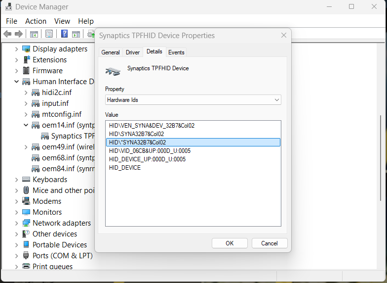The image size is (387, 283).
Task: Collapse the Human Interface Devices node
Action: pyautogui.click(x=16, y=81)
